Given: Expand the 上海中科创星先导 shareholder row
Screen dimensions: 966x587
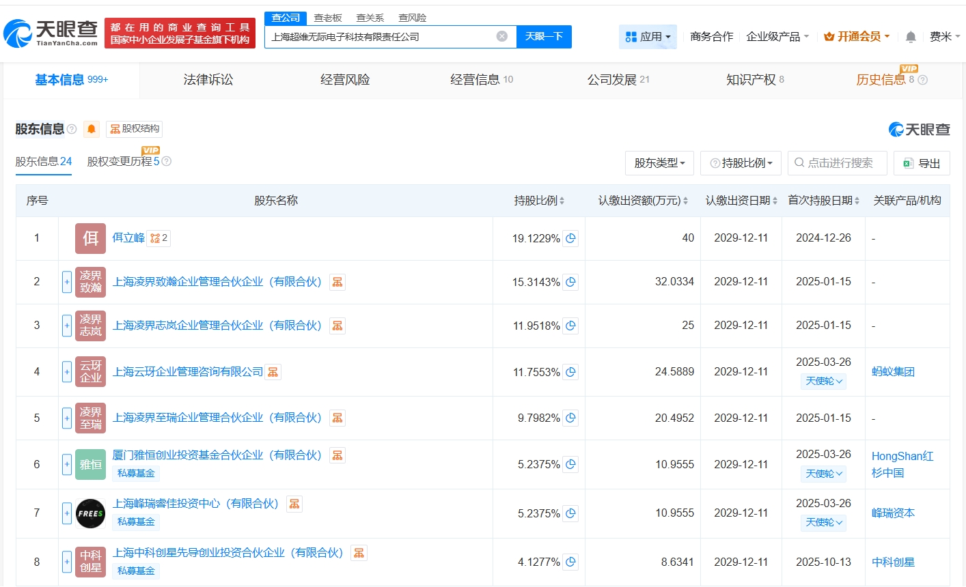Looking at the screenshot, I should coord(67,562).
